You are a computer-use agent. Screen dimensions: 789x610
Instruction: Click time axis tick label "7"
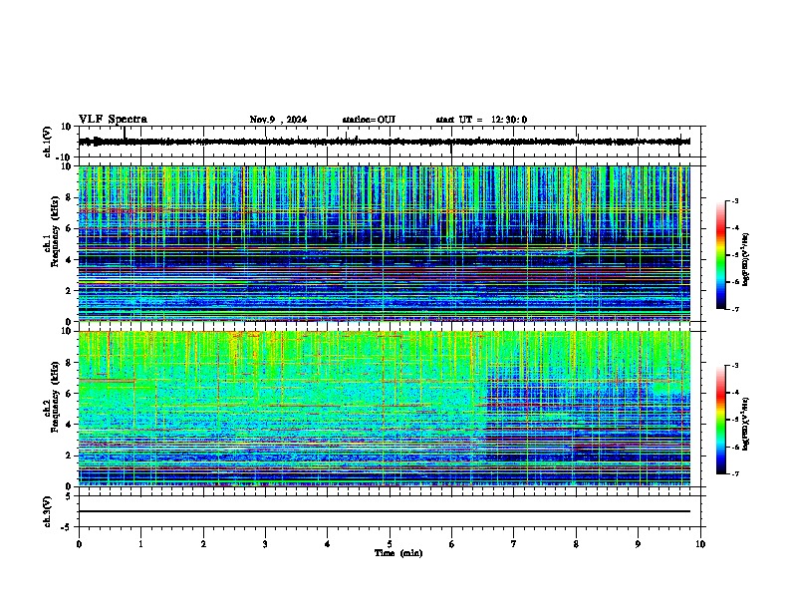point(514,544)
